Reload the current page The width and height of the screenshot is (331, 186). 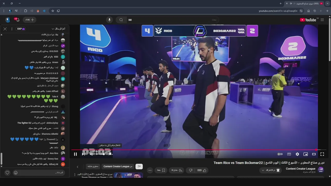click(x=315, y=11)
